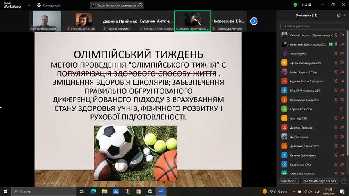Click the Chrome icon in taskbar

(x=138, y=191)
